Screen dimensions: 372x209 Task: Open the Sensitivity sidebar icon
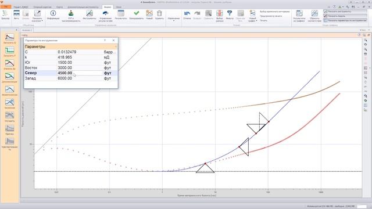coord(9,144)
